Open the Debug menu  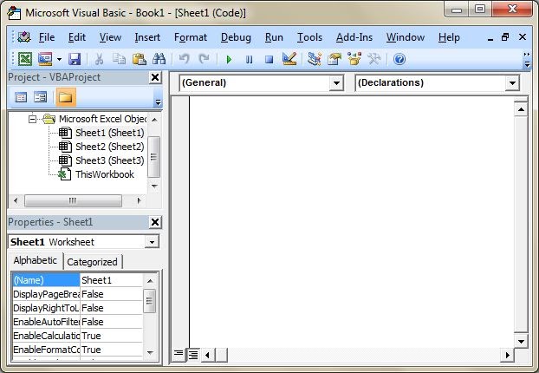(236, 37)
